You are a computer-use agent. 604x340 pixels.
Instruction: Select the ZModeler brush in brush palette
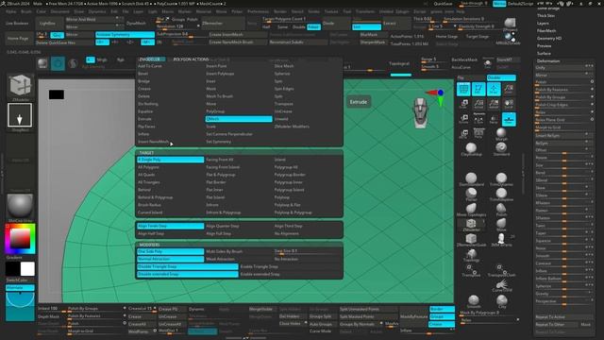(471, 225)
